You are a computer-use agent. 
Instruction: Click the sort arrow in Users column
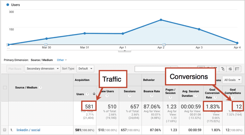pyautogui.click(x=94, y=94)
